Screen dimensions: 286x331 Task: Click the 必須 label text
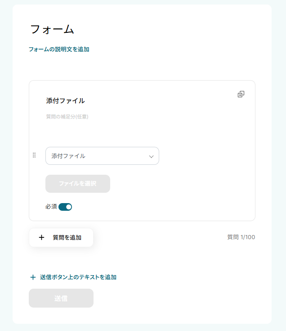(x=51, y=207)
